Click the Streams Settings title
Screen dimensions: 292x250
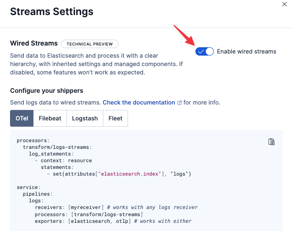(x=51, y=12)
